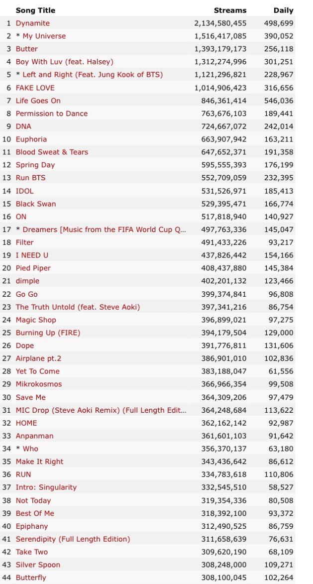
Task: Open MIC Drop (Steve Aoki Remix) link
Action: pos(101,410)
